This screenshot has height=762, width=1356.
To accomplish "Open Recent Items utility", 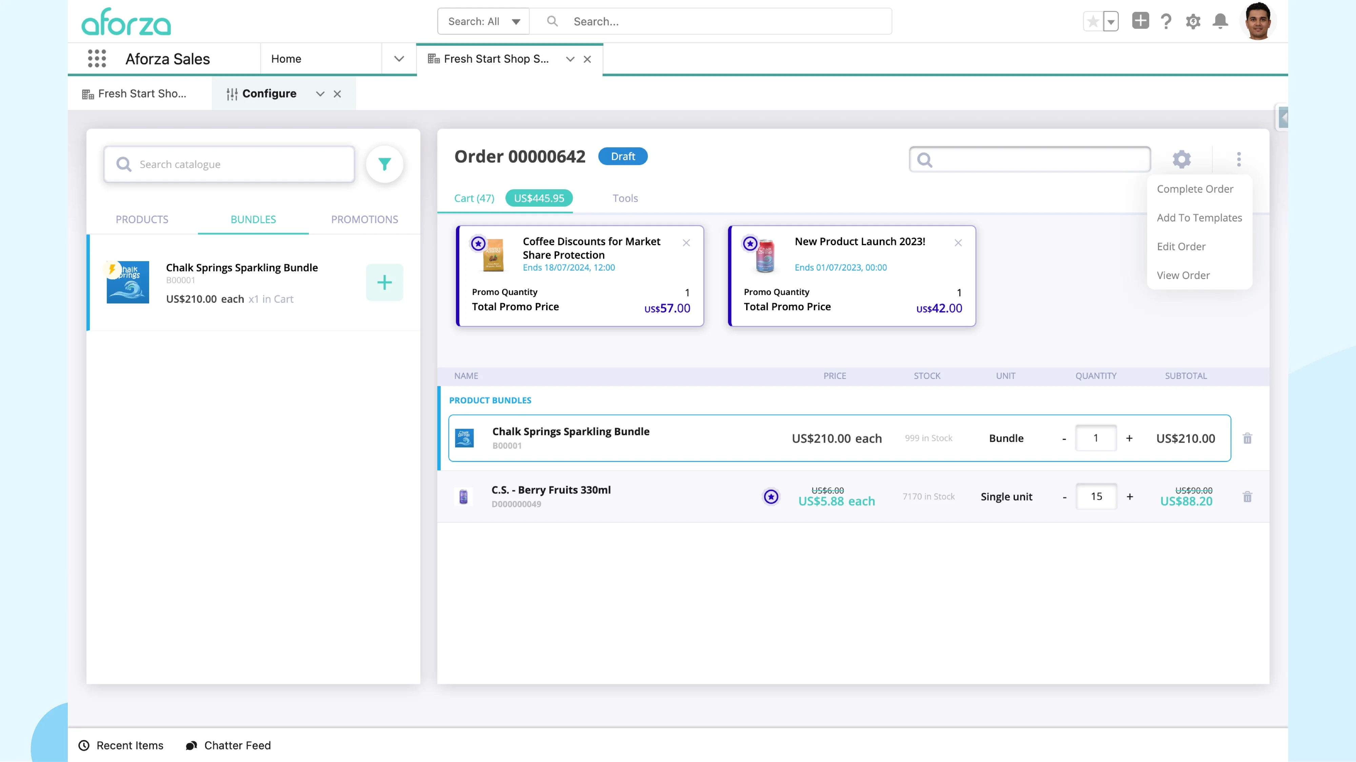I will [121, 746].
